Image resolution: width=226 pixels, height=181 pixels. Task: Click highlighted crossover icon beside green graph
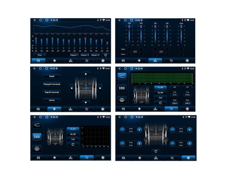(x=122, y=76)
